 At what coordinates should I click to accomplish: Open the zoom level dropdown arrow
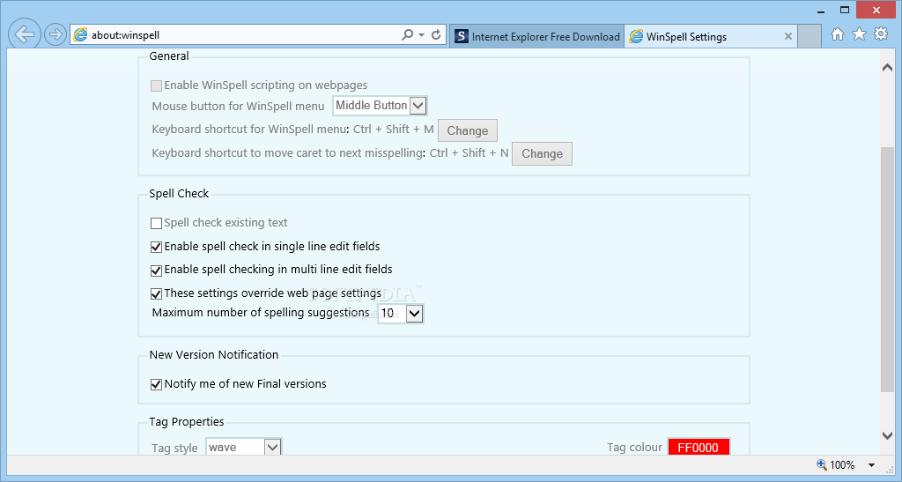(x=871, y=464)
